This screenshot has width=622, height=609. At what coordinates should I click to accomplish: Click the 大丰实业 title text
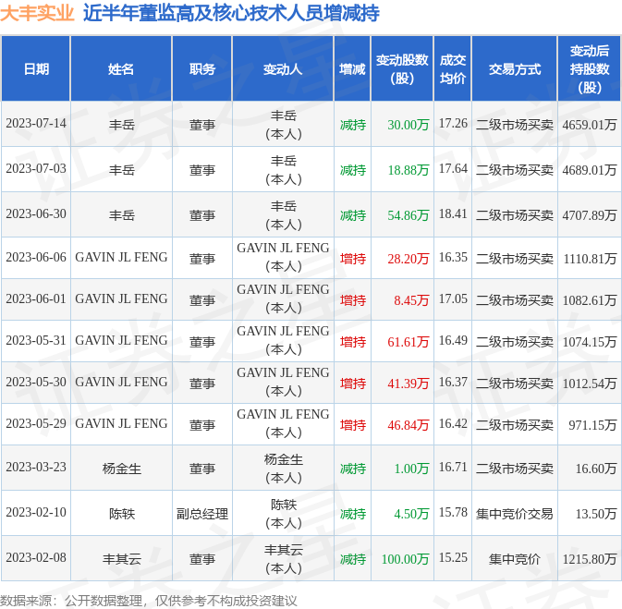point(38,13)
